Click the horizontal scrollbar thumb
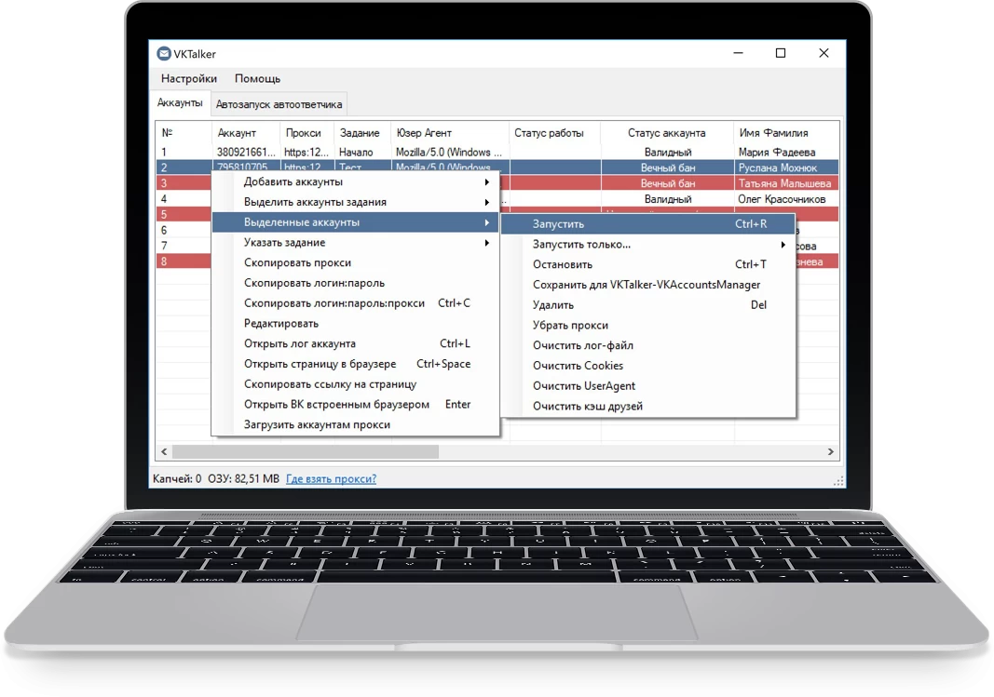This screenshot has height=697, width=994. tap(306, 452)
